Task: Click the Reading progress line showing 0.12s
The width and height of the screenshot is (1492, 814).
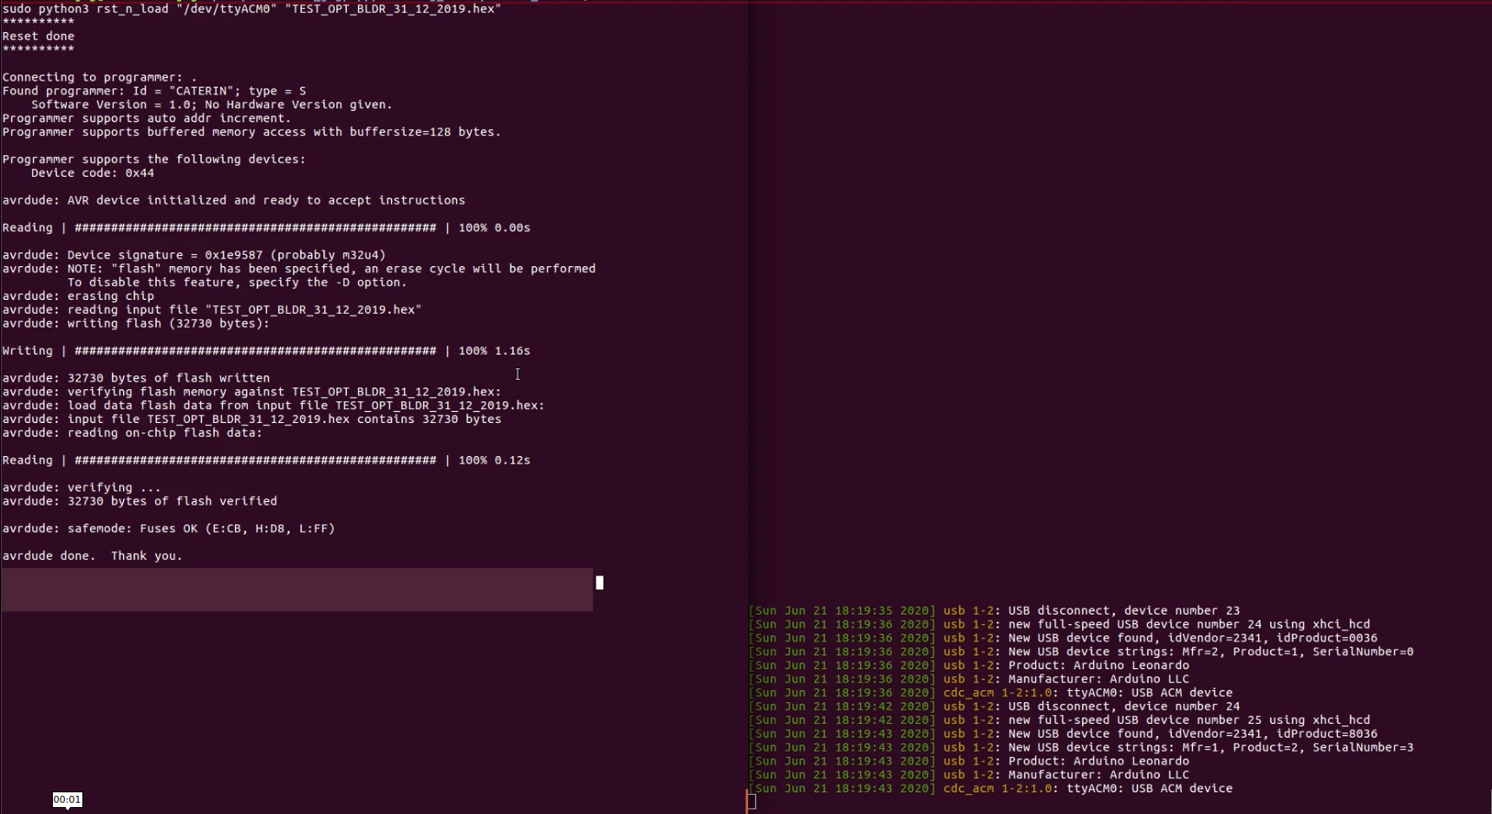Action: click(x=266, y=460)
